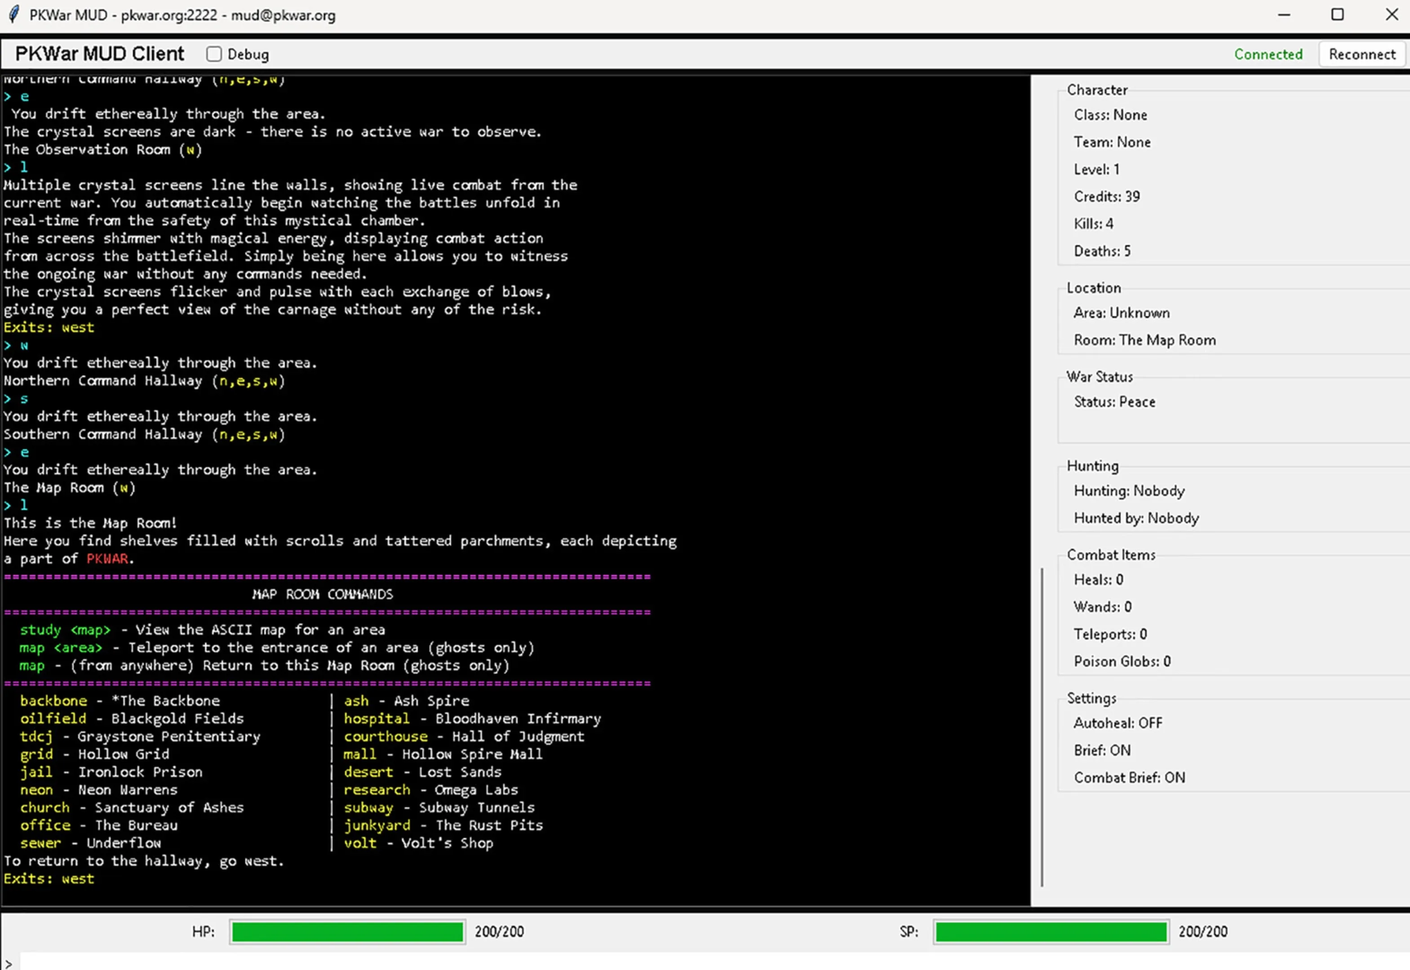Minimize the PKWar MUD window
Image resolution: width=1410 pixels, height=970 pixels.
(1284, 14)
